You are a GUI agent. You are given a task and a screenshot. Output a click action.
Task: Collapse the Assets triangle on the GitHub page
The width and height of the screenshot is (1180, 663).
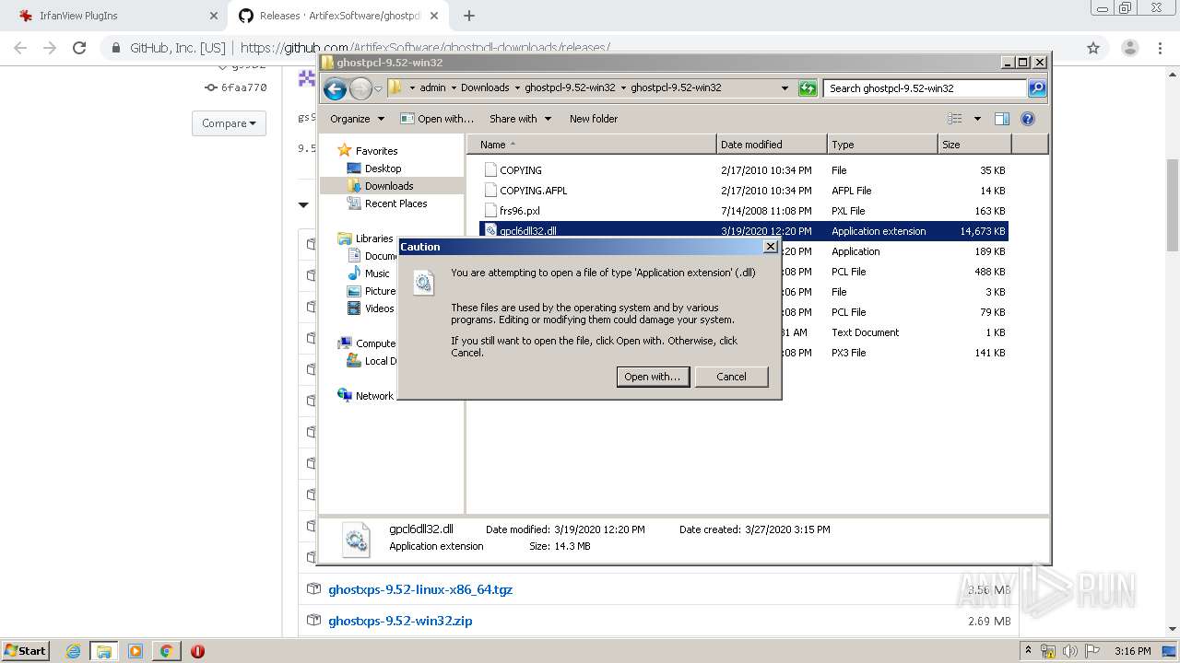[303, 204]
